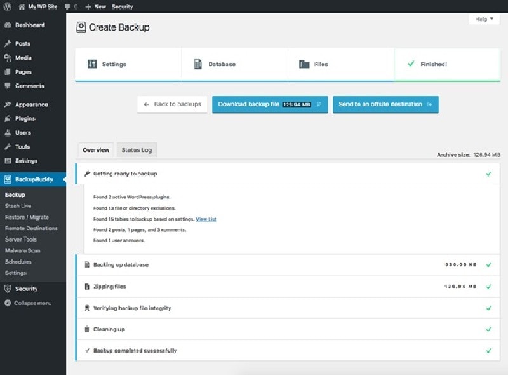This screenshot has height=375, width=508.
Task: Click the Files step in wizard
Action: pyautogui.click(x=341, y=64)
